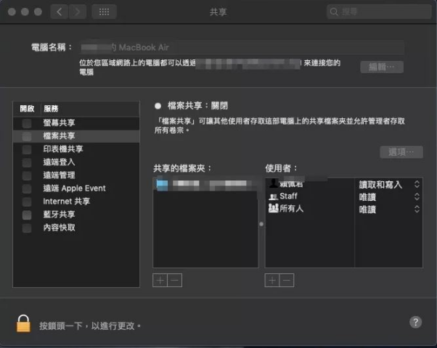The height and width of the screenshot is (348, 437).
Task: Click the 編輯… button
Action: coord(382,67)
